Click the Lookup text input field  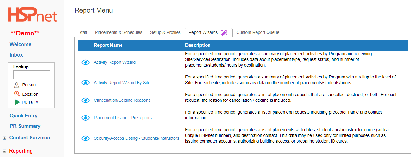[x=32, y=75]
